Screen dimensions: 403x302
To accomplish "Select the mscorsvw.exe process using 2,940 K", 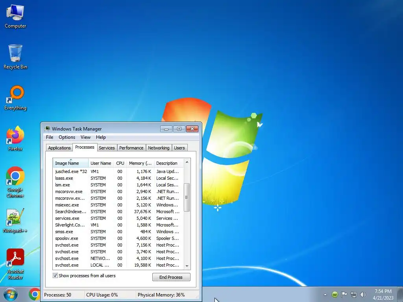I will (x=118, y=192).
